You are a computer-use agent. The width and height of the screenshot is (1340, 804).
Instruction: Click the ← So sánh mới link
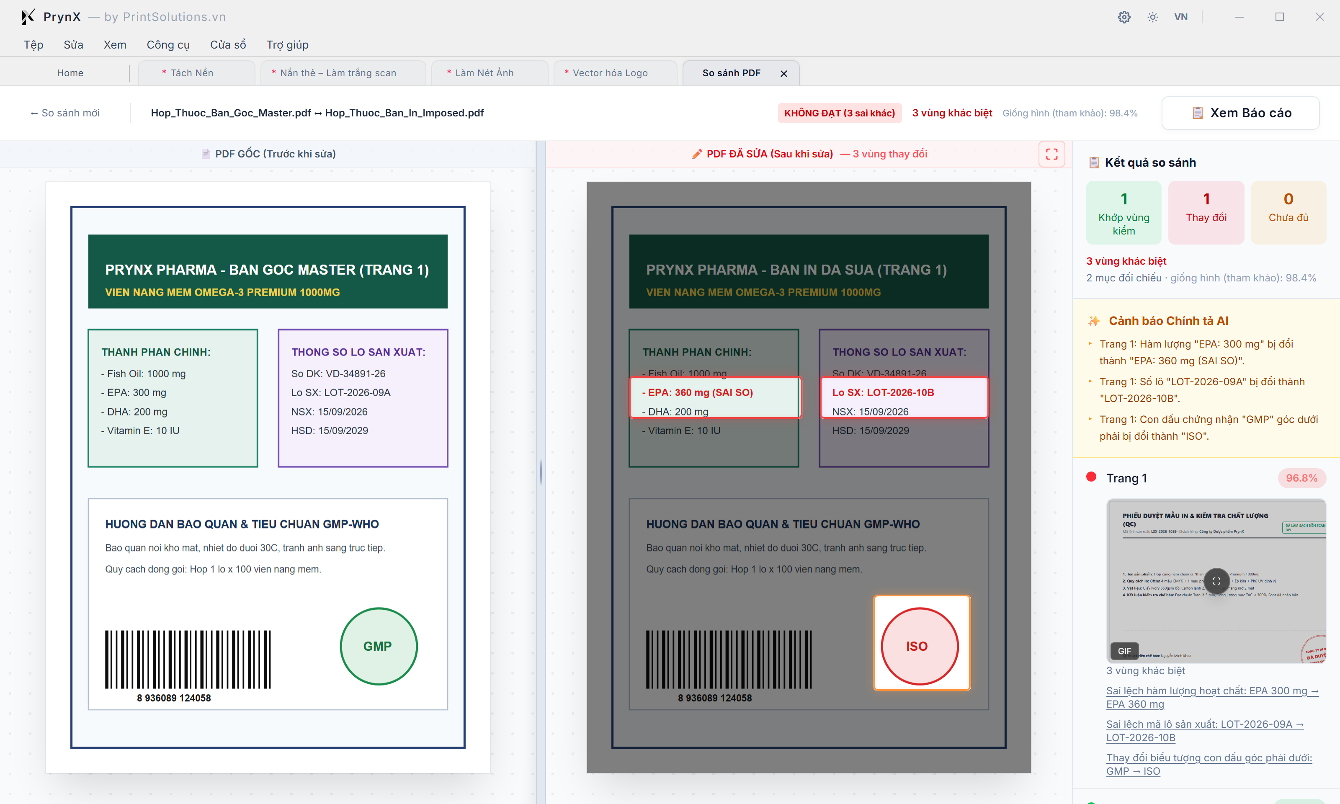(65, 113)
